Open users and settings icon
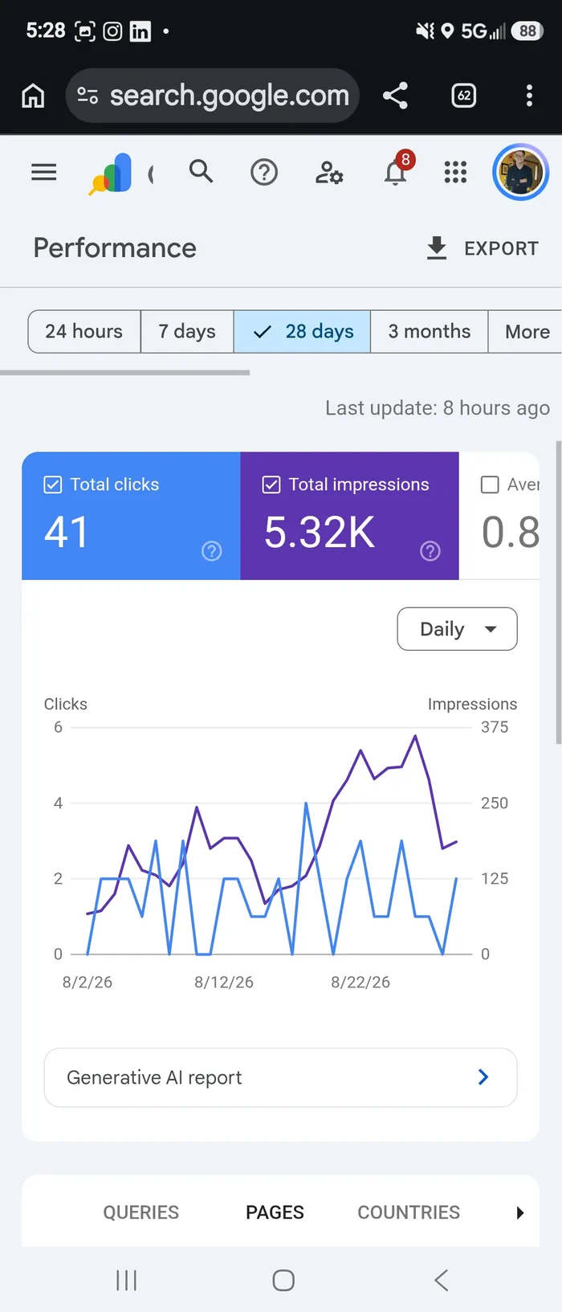562x1312 pixels. pos(329,172)
